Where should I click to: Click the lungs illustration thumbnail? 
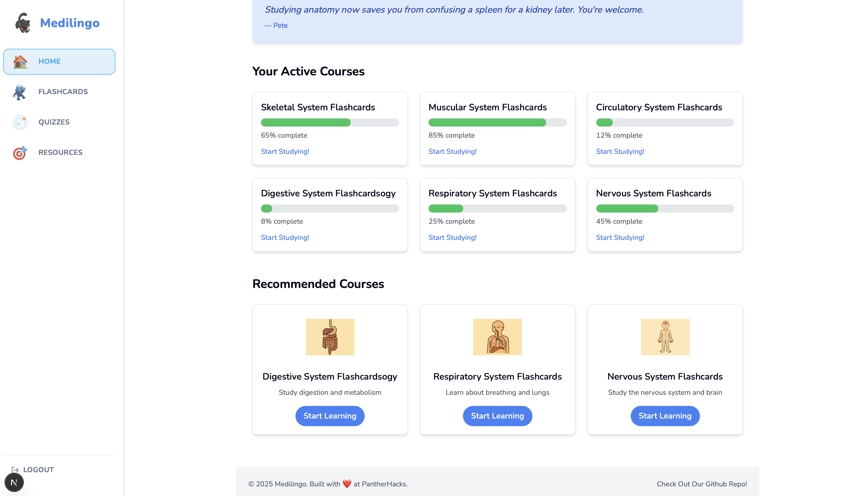pyautogui.click(x=497, y=337)
